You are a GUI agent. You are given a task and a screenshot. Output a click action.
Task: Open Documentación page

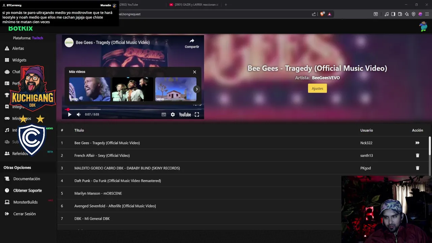[27, 179]
